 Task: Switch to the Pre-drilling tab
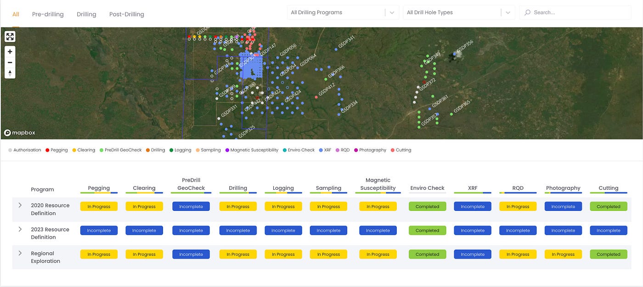pyautogui.click(x=48, y=14)
